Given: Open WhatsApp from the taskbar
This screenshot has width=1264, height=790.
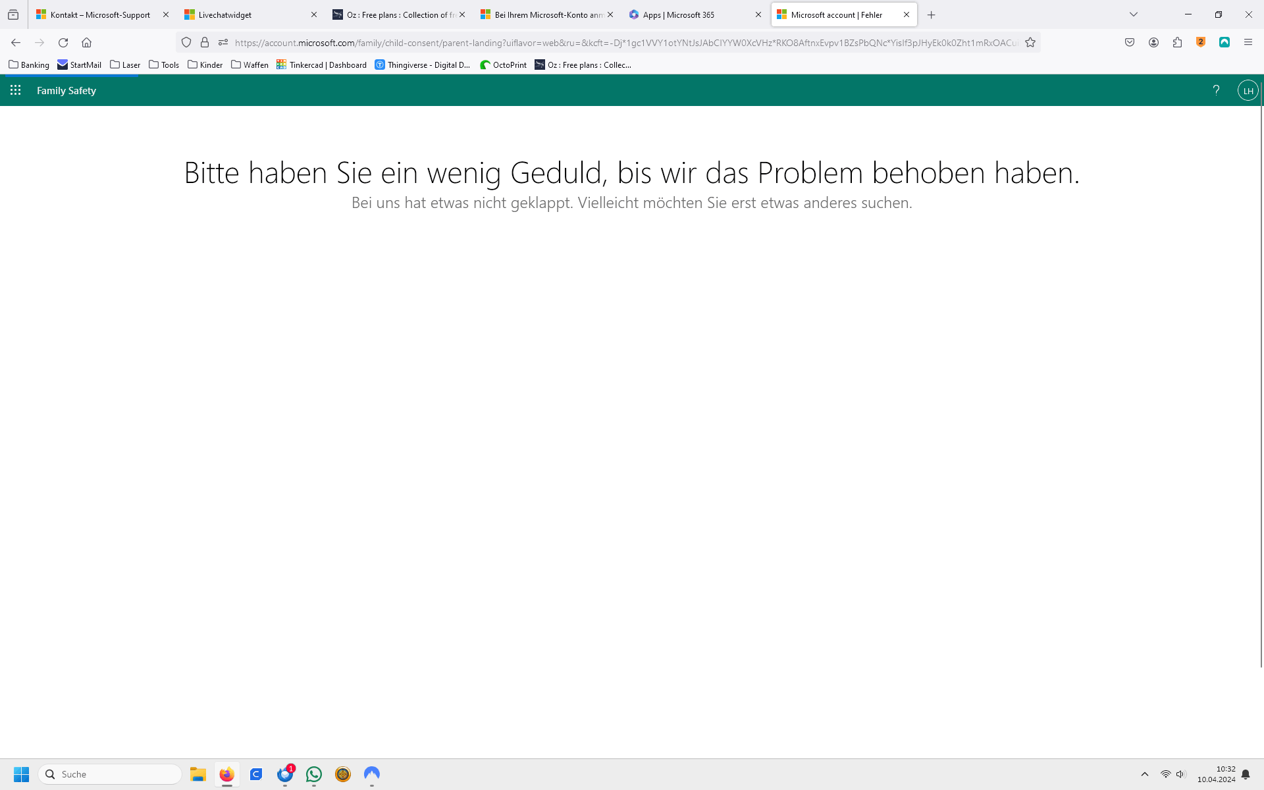Looking at the screenshot, I should (314, 774).
